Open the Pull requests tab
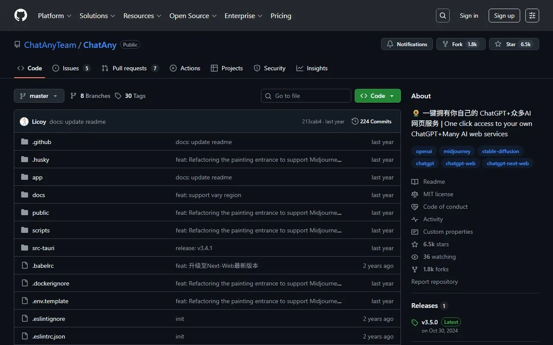553x345 pixels. 130,68
